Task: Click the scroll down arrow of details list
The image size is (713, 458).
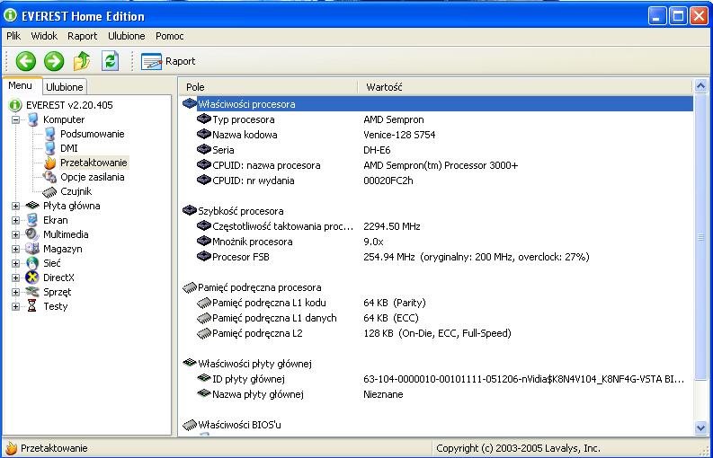Action: [700, 428]
